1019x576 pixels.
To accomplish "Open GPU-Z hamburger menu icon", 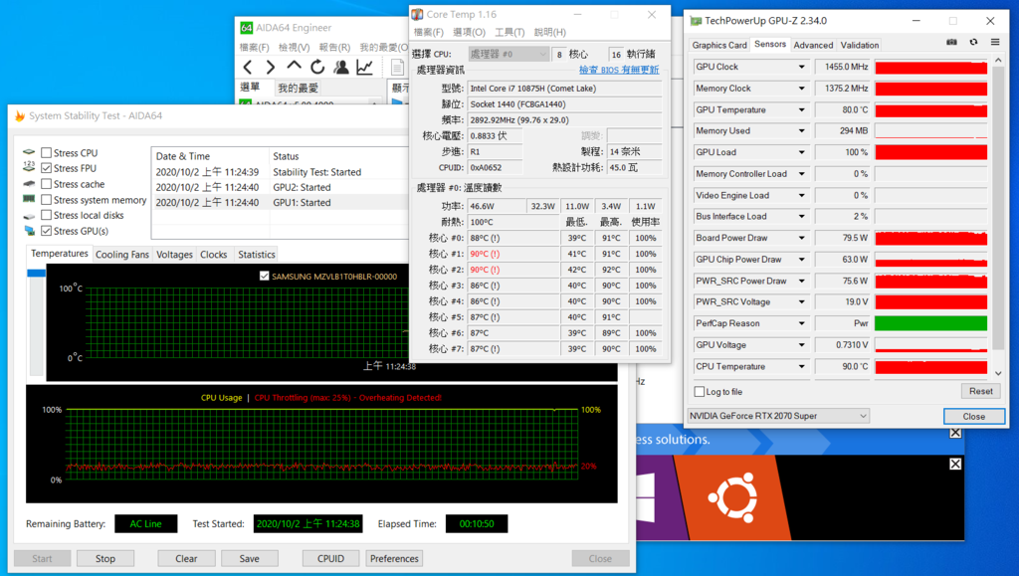I will [995, 42].
